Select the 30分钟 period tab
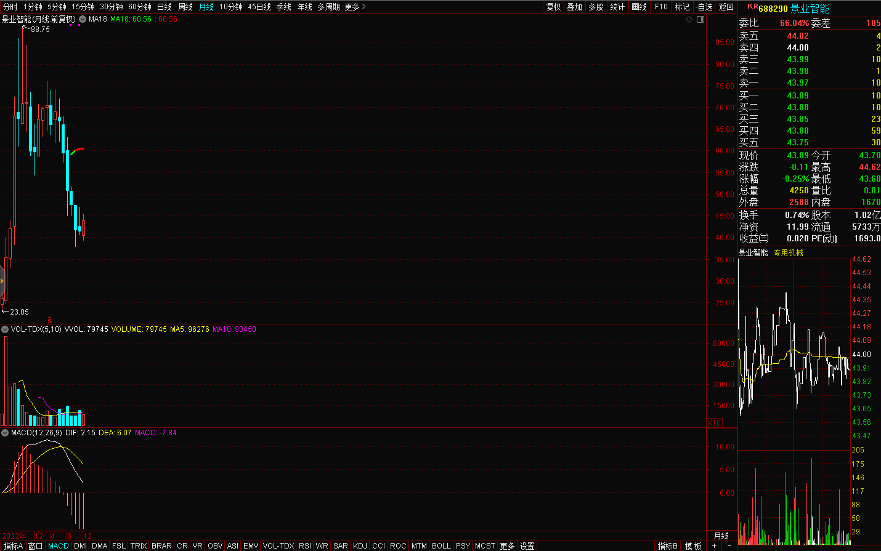The image size is (881, 551). (x=111, y=7)
